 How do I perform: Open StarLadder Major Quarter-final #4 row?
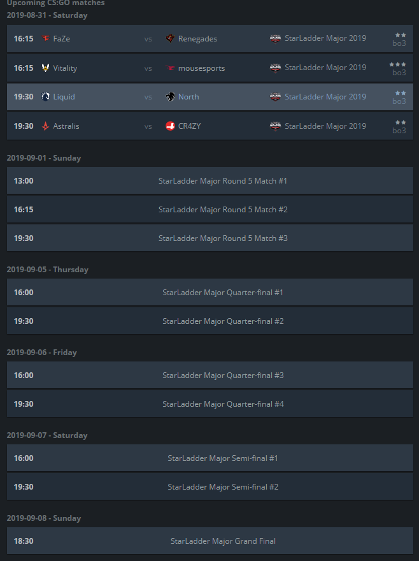pos(210,404)
